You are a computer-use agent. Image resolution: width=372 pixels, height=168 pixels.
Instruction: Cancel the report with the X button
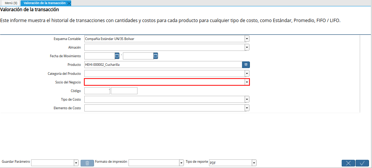(x=348, y=163)
